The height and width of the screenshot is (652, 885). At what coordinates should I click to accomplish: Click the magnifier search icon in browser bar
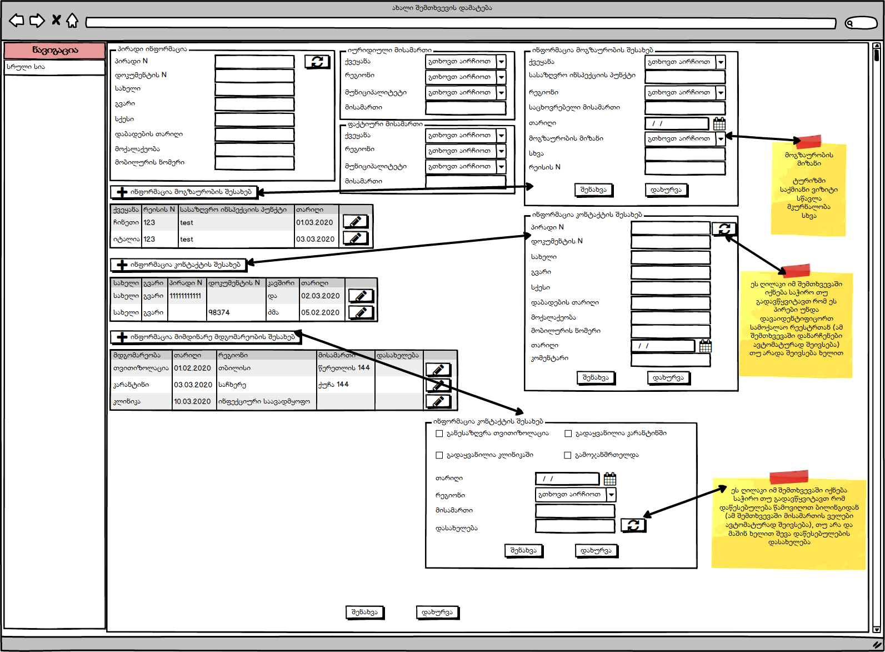(850, 23)
